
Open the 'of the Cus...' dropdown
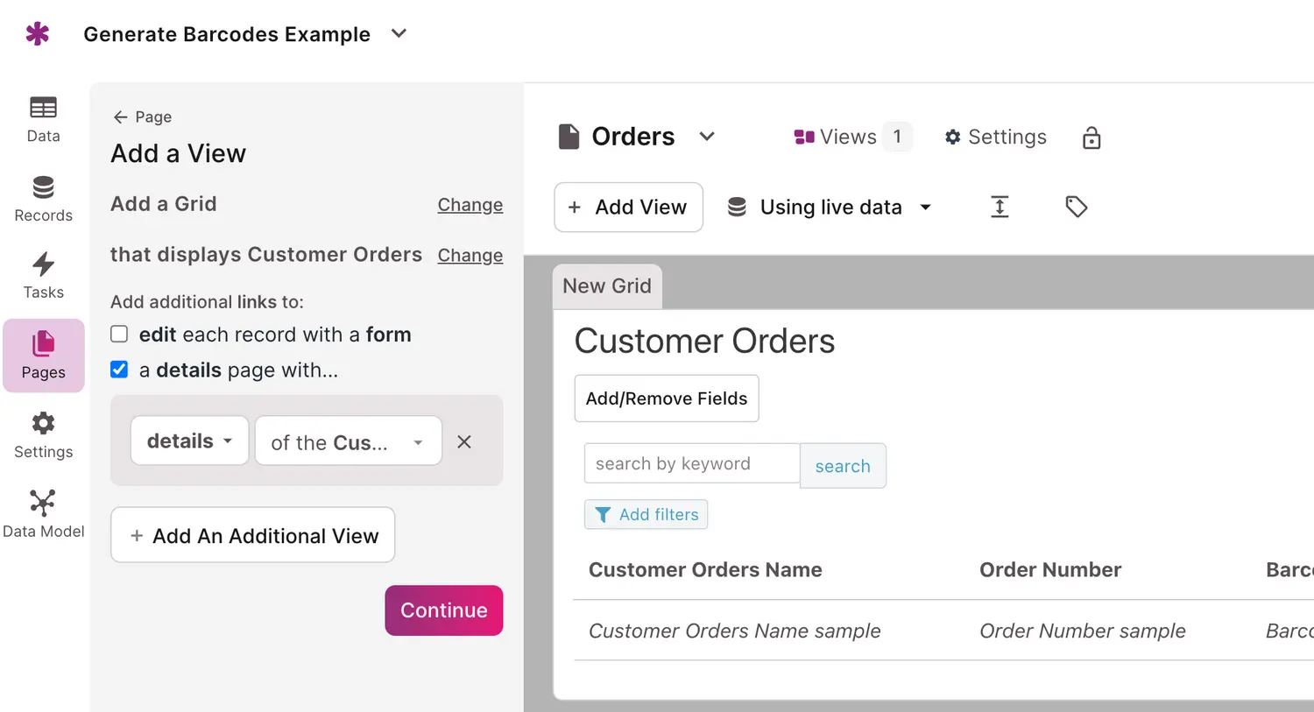coord(348,441)
